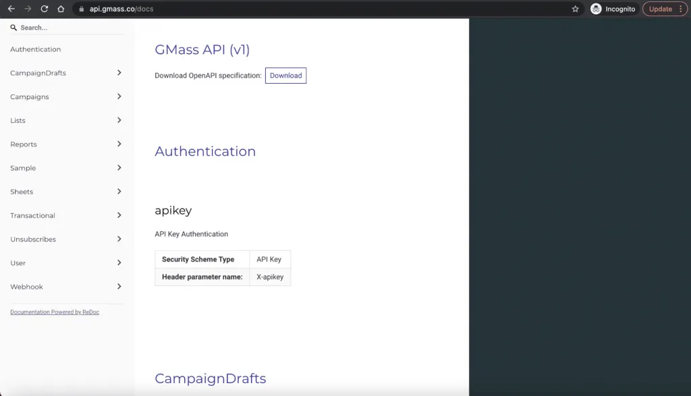The width and height of the screenshot is (691, 396).
Task: Open the browser home page icon
Action: click(61, 9)
